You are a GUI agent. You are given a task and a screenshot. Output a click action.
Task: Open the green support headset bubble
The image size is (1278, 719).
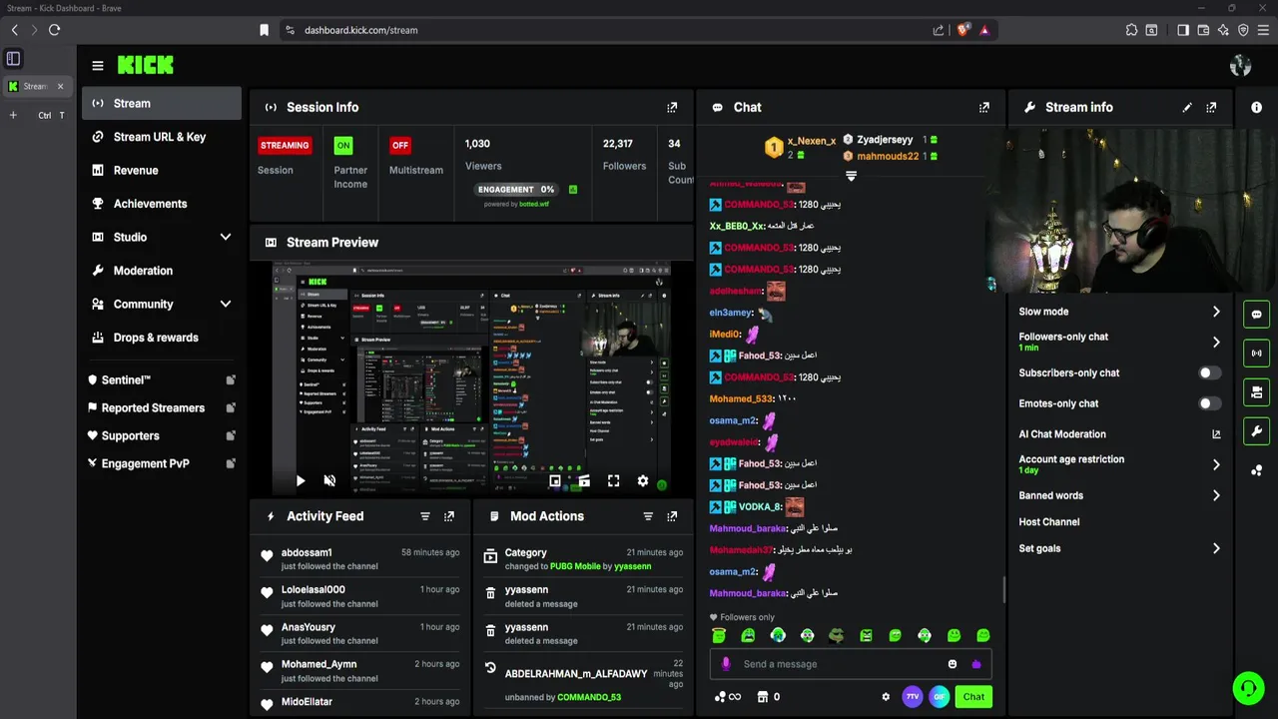(1248, 688)
